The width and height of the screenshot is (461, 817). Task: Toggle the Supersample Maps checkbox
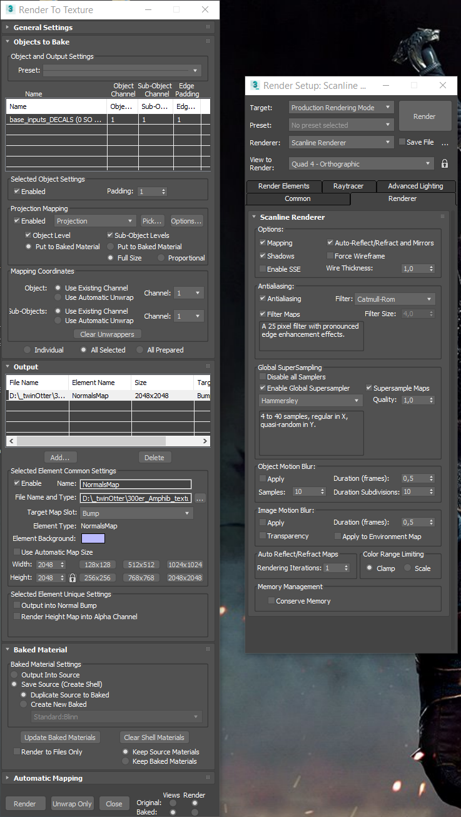[x=369, y=388]
